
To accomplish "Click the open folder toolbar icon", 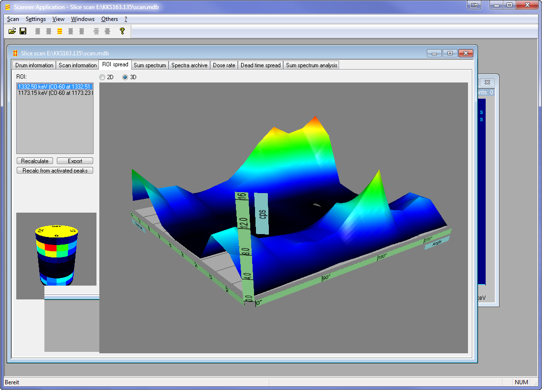I will [12, 31].
